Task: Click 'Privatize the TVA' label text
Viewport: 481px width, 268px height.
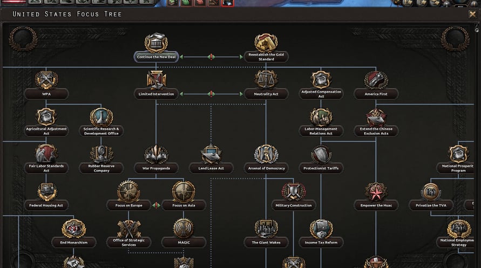Action: click(431, 205)
